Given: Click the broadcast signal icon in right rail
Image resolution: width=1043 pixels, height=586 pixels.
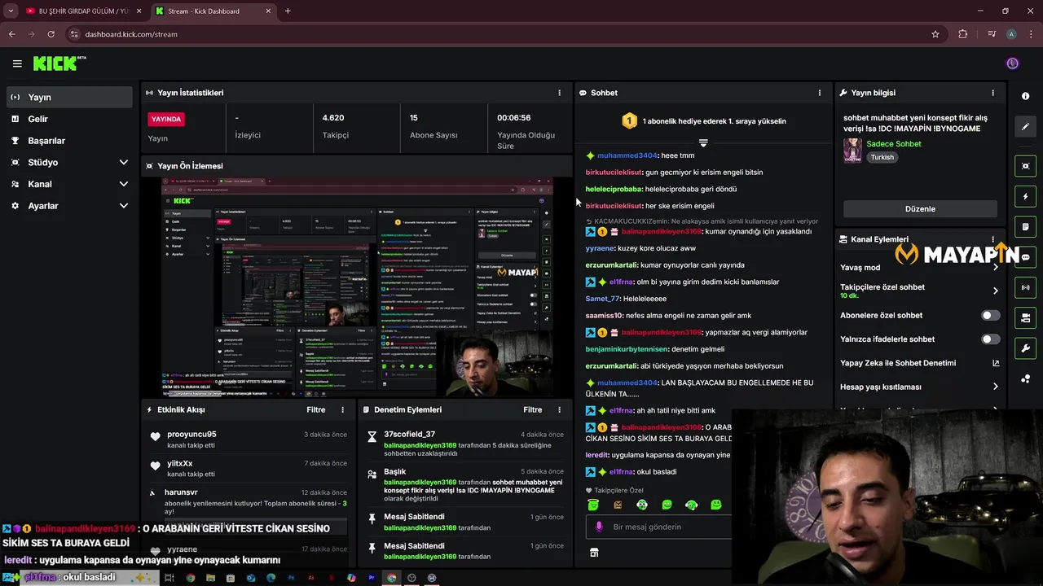Looking at the screenshot, I should point(1025,287).
